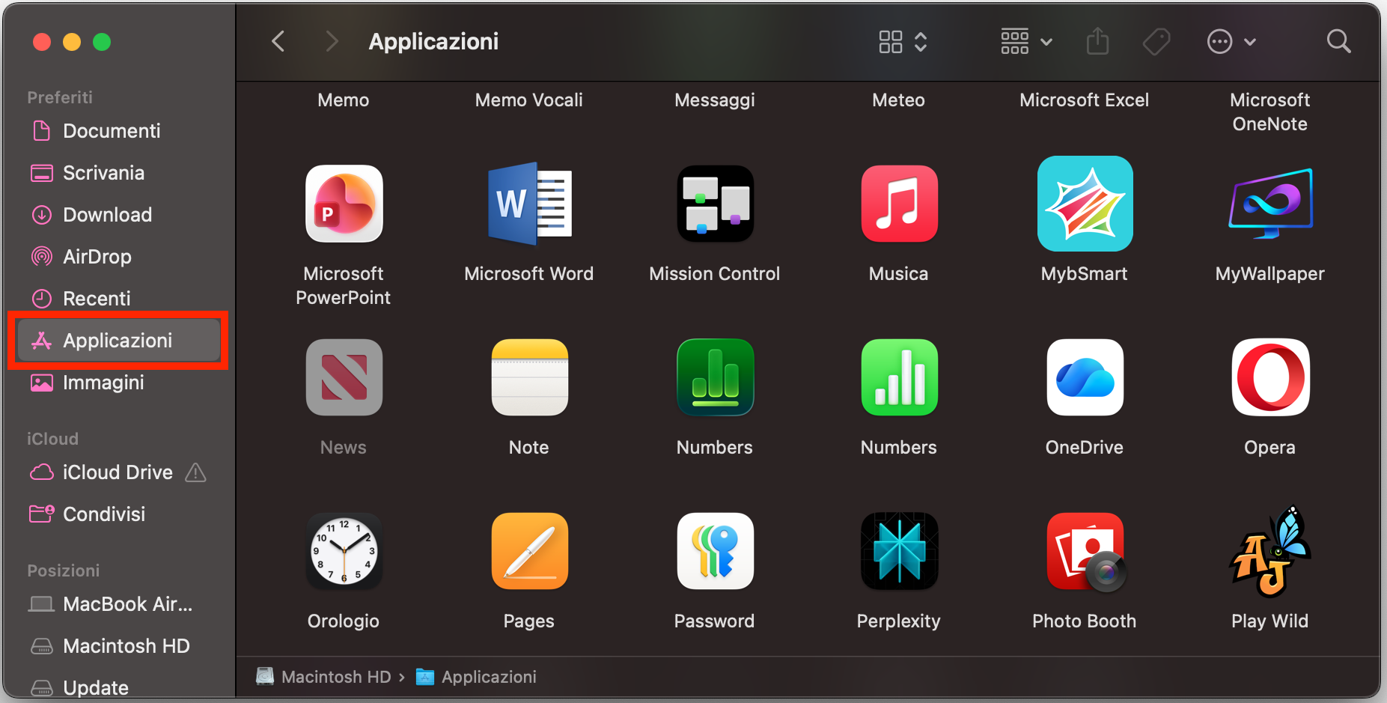The image size is (1387, 703).
Task: Click the Microsoft OneNote label
Action: 1270,112
